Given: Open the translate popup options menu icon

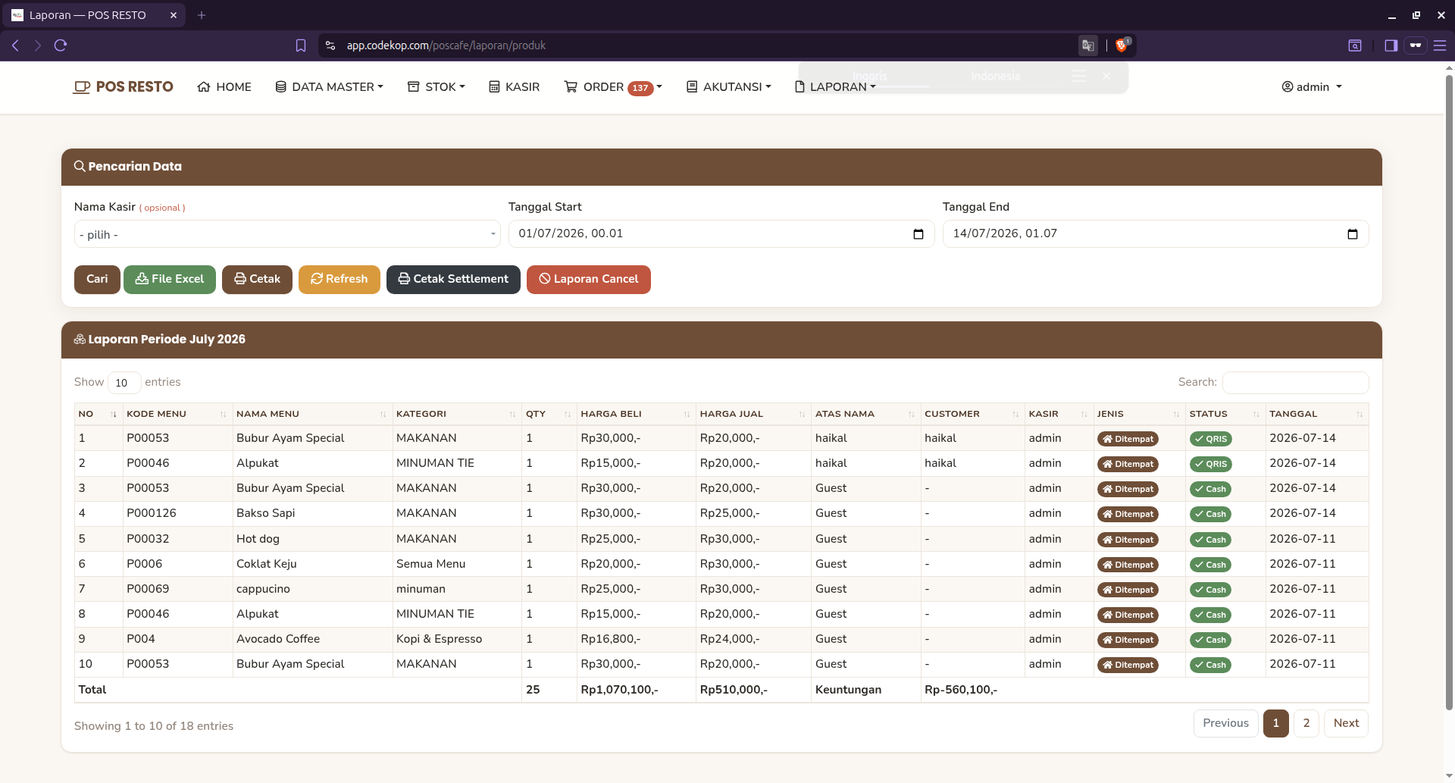Looking at the screenshot, I should [1078, 76].
